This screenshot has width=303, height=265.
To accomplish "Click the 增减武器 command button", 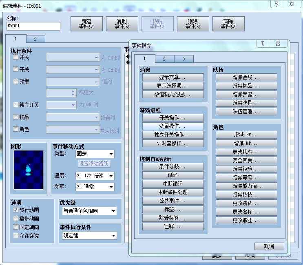I will (x=246, y=94).
